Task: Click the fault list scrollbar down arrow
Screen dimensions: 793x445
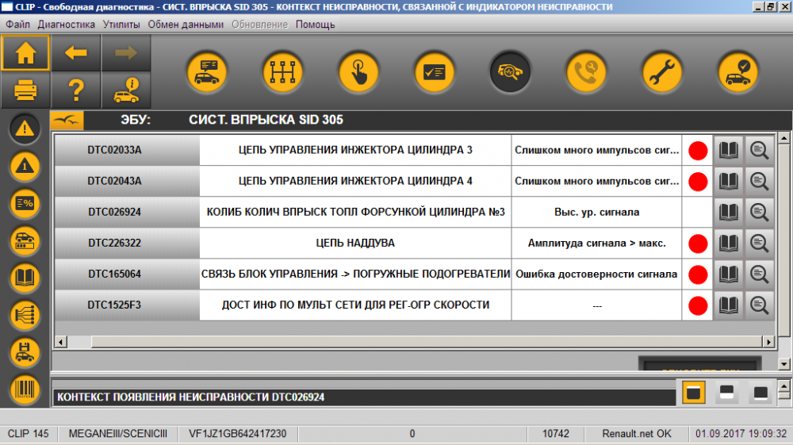Action: click(x=784, y=363)
